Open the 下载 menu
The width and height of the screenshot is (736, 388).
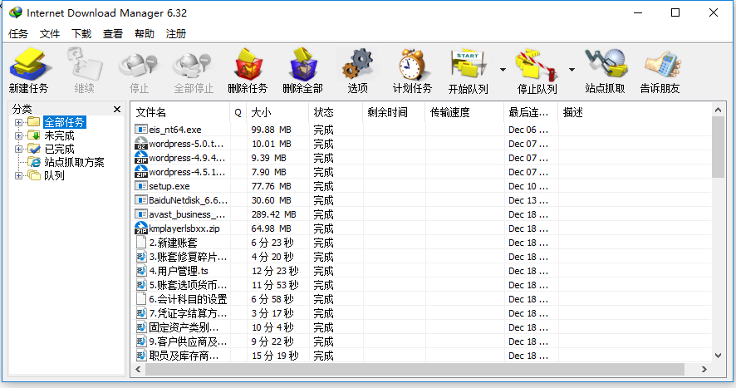click(x=81, y=34)
